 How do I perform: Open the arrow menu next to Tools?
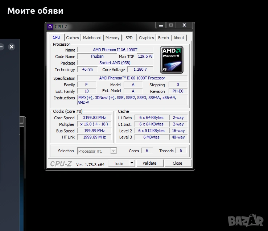[132, 163]
